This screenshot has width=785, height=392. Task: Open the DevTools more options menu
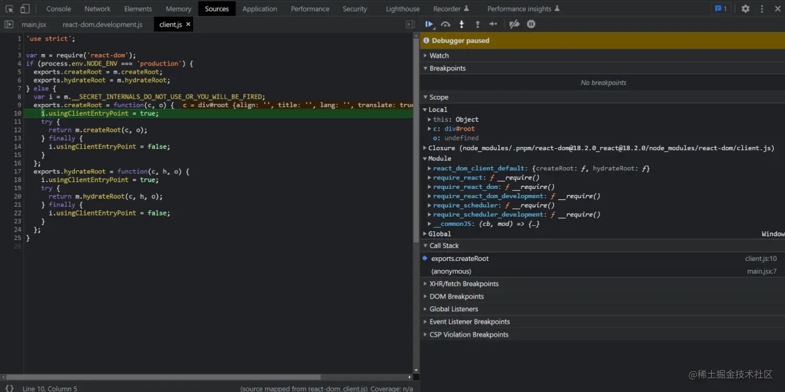tap(762, 9)
